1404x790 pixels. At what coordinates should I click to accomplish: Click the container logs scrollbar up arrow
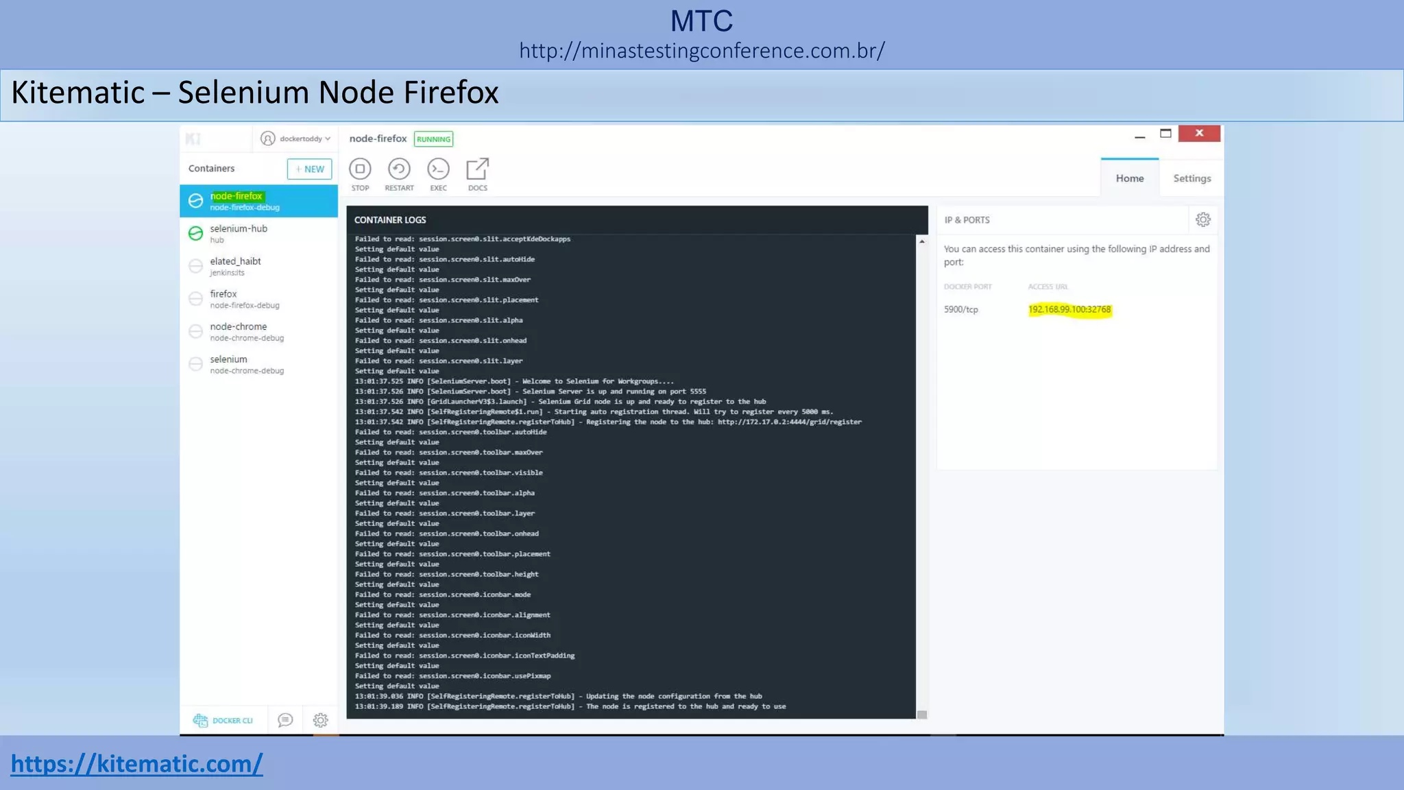tap(922, 241)
